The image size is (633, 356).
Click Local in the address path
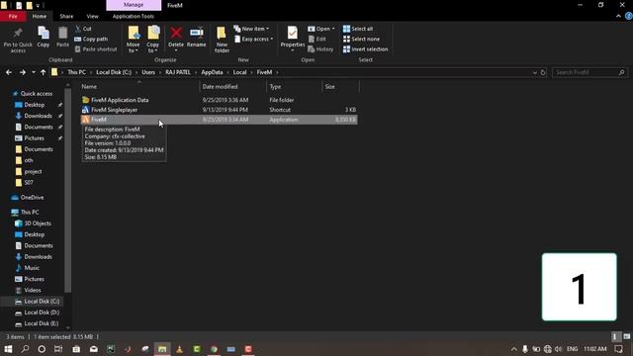pyautogui.click(x=239, y=72)
